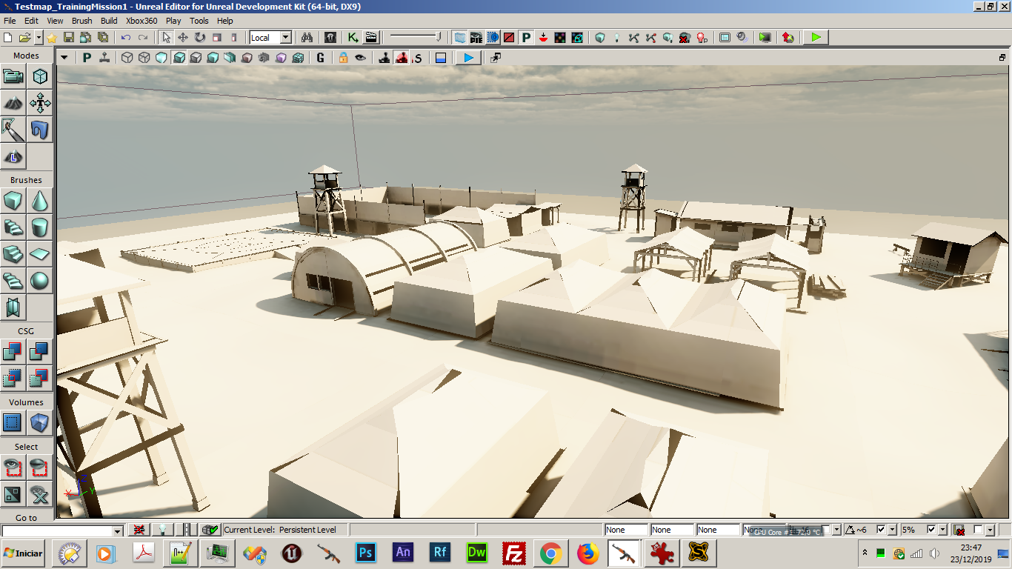Open the Unreal Kismet editor

click(353, 37)
